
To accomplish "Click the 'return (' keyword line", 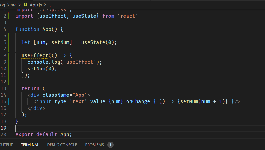I will (x=33, y=88).
